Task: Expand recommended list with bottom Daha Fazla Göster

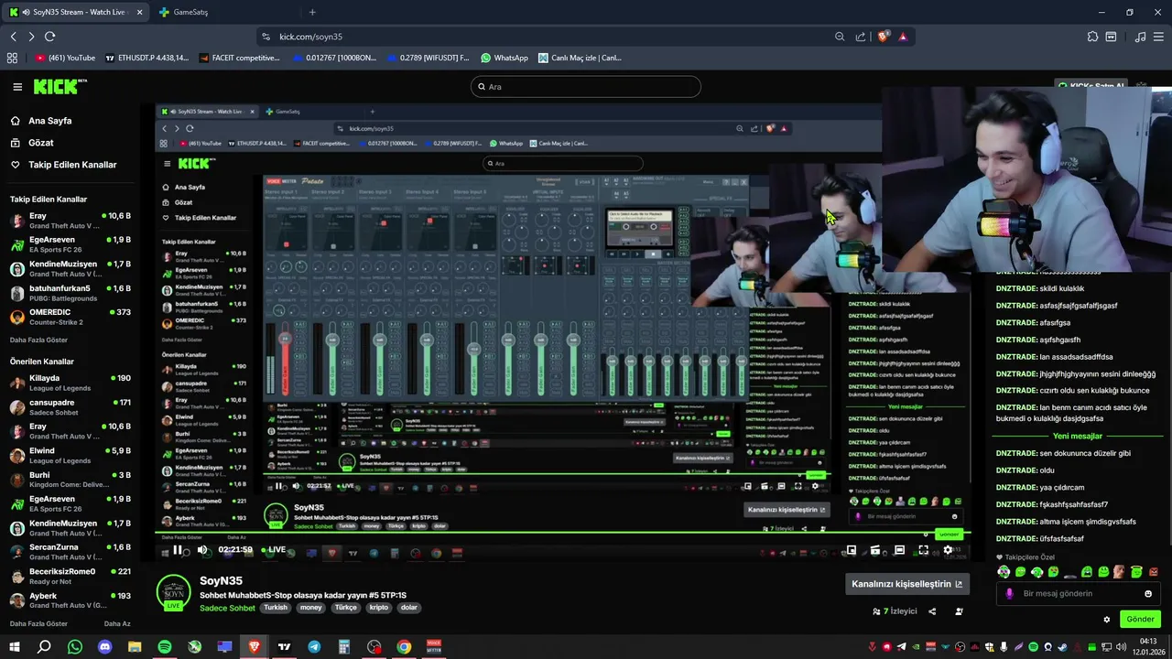Action: (38, 623)
